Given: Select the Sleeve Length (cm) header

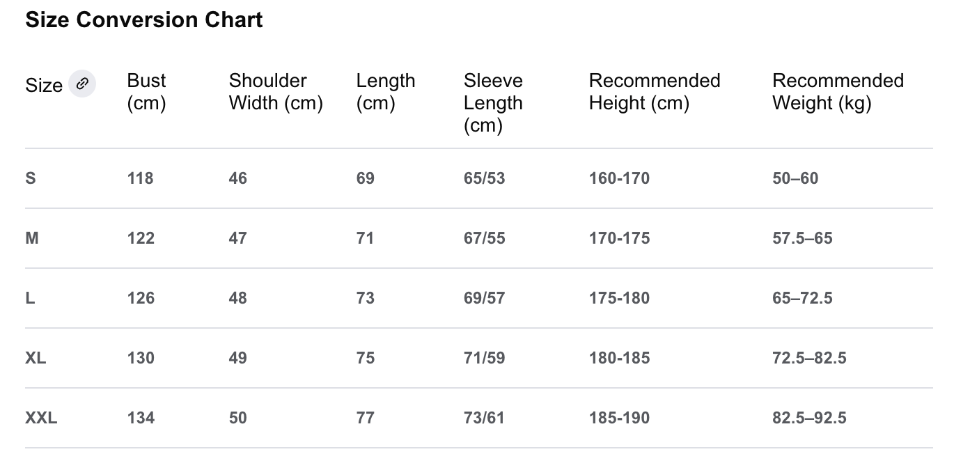Looking at the screenshot, I should coord(493,102).
